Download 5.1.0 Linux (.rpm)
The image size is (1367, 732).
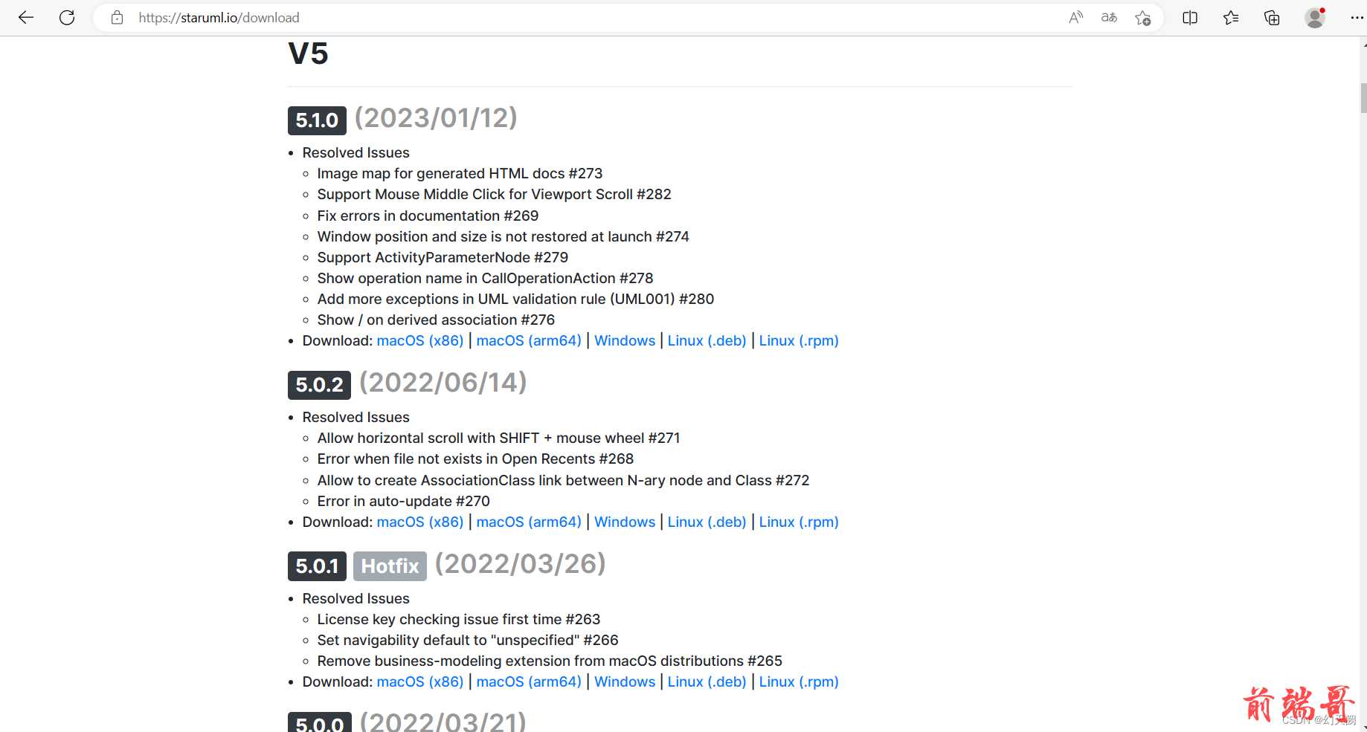point(799,340)
